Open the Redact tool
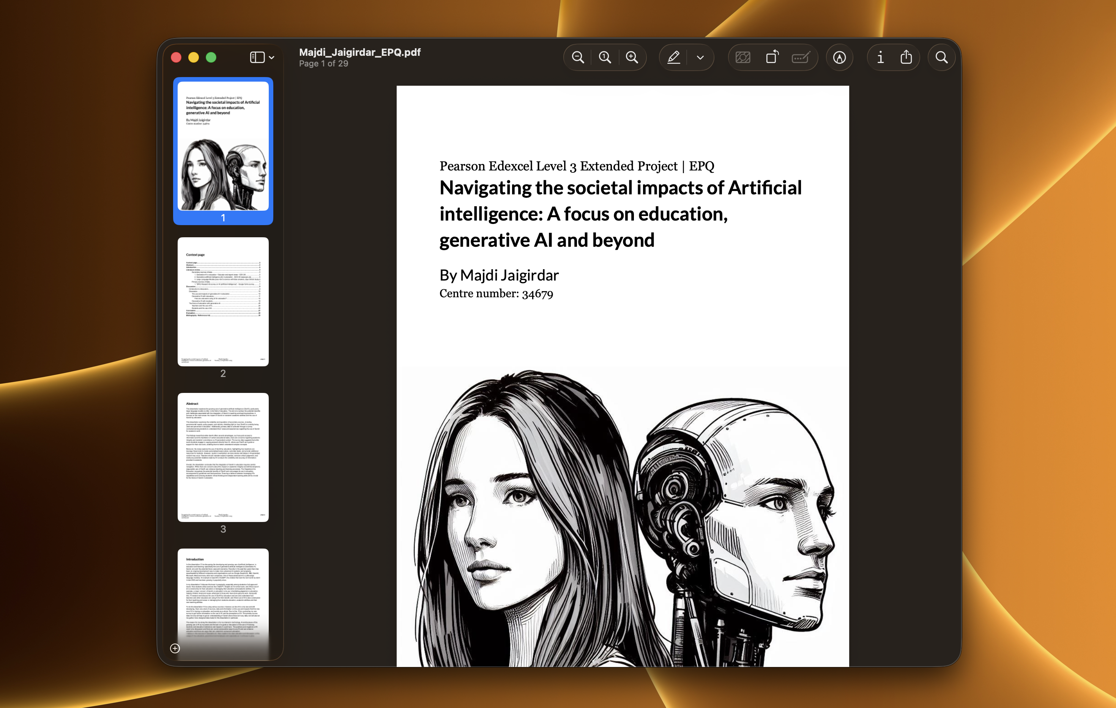The height and width of the screenshot is (708, 1116). [x=742, y=57]
